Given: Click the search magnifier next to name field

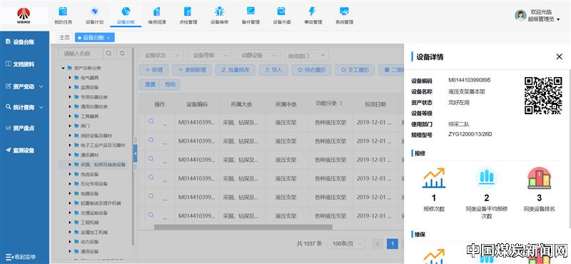Looking at the screenshot, I should pyautogui.click(x=108, y=54).
